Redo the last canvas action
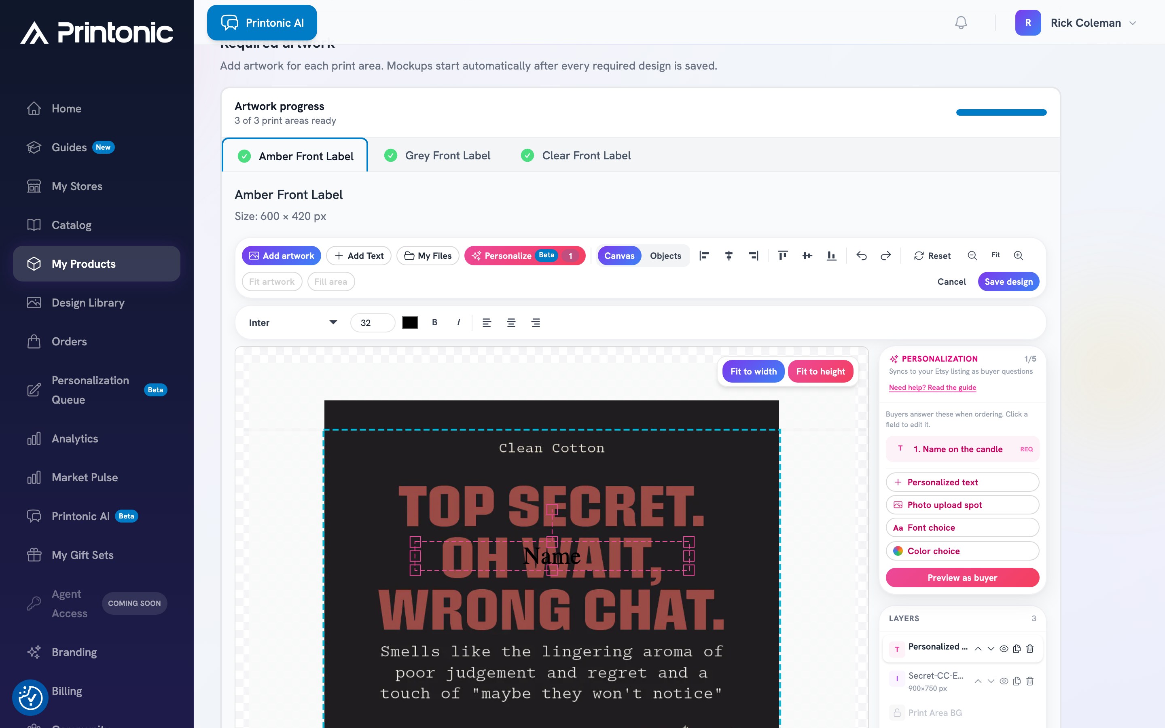Image resolution: width=1165 pixels, height=728 pixels. 886,256
